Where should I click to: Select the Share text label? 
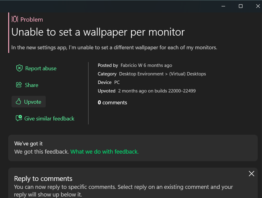[x=32, y=85]
